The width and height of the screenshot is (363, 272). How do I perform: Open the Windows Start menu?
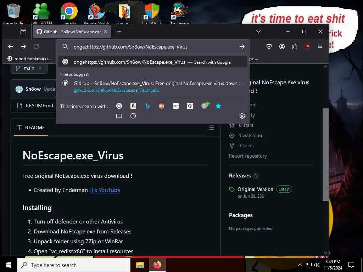point(9,265)
